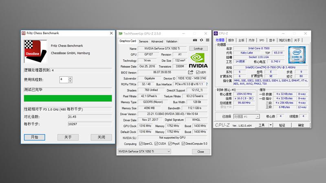Click the Lookup button in GPU-Z
This screenshot has width=326, height=183.
pyautogui.click(x=198, y=48)
